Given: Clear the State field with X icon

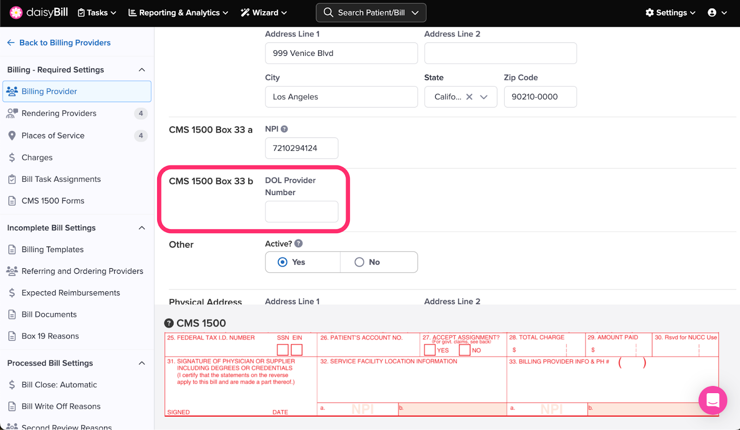Looking at the screenshot, I should (x=469, y=97).
